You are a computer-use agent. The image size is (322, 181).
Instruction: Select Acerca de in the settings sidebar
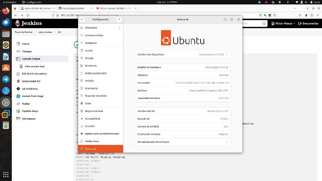pos(101,149)
